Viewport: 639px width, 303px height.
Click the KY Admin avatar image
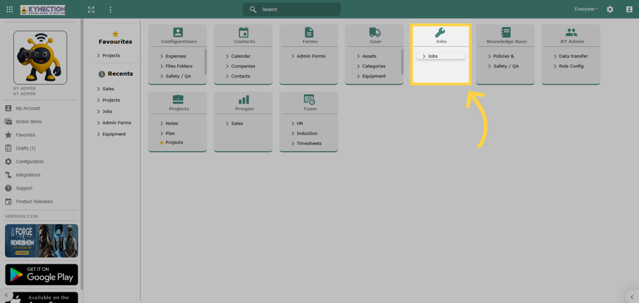coord(40,58)
